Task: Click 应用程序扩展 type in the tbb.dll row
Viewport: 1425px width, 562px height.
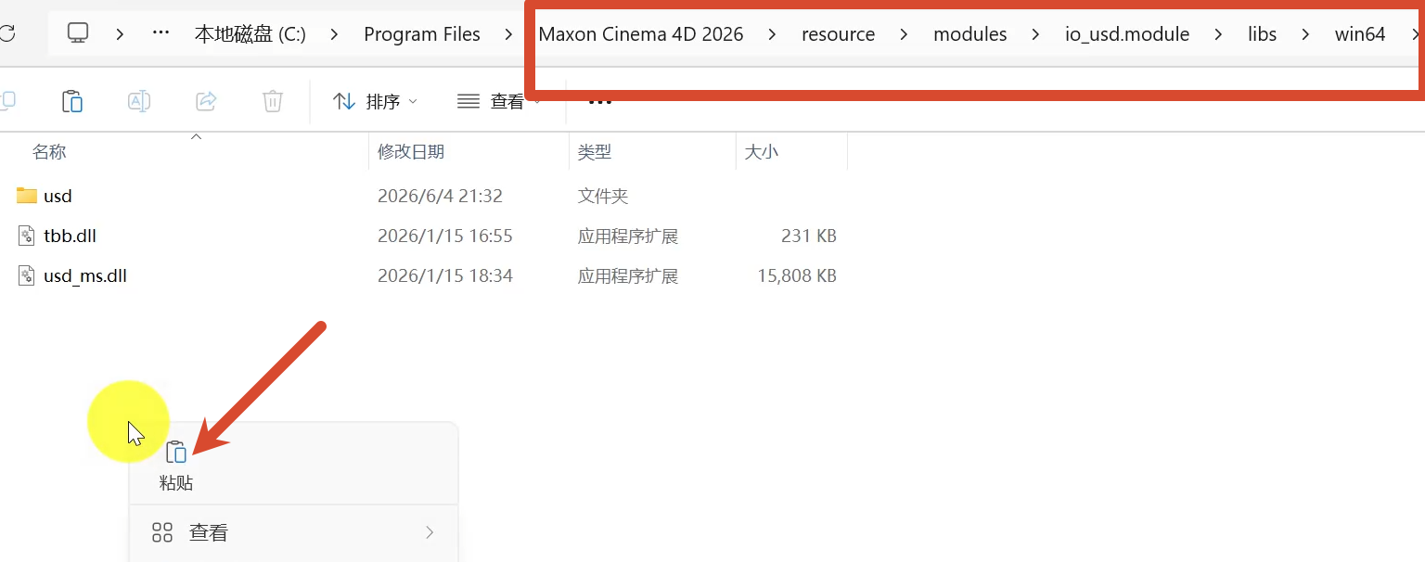Action: 628,236
